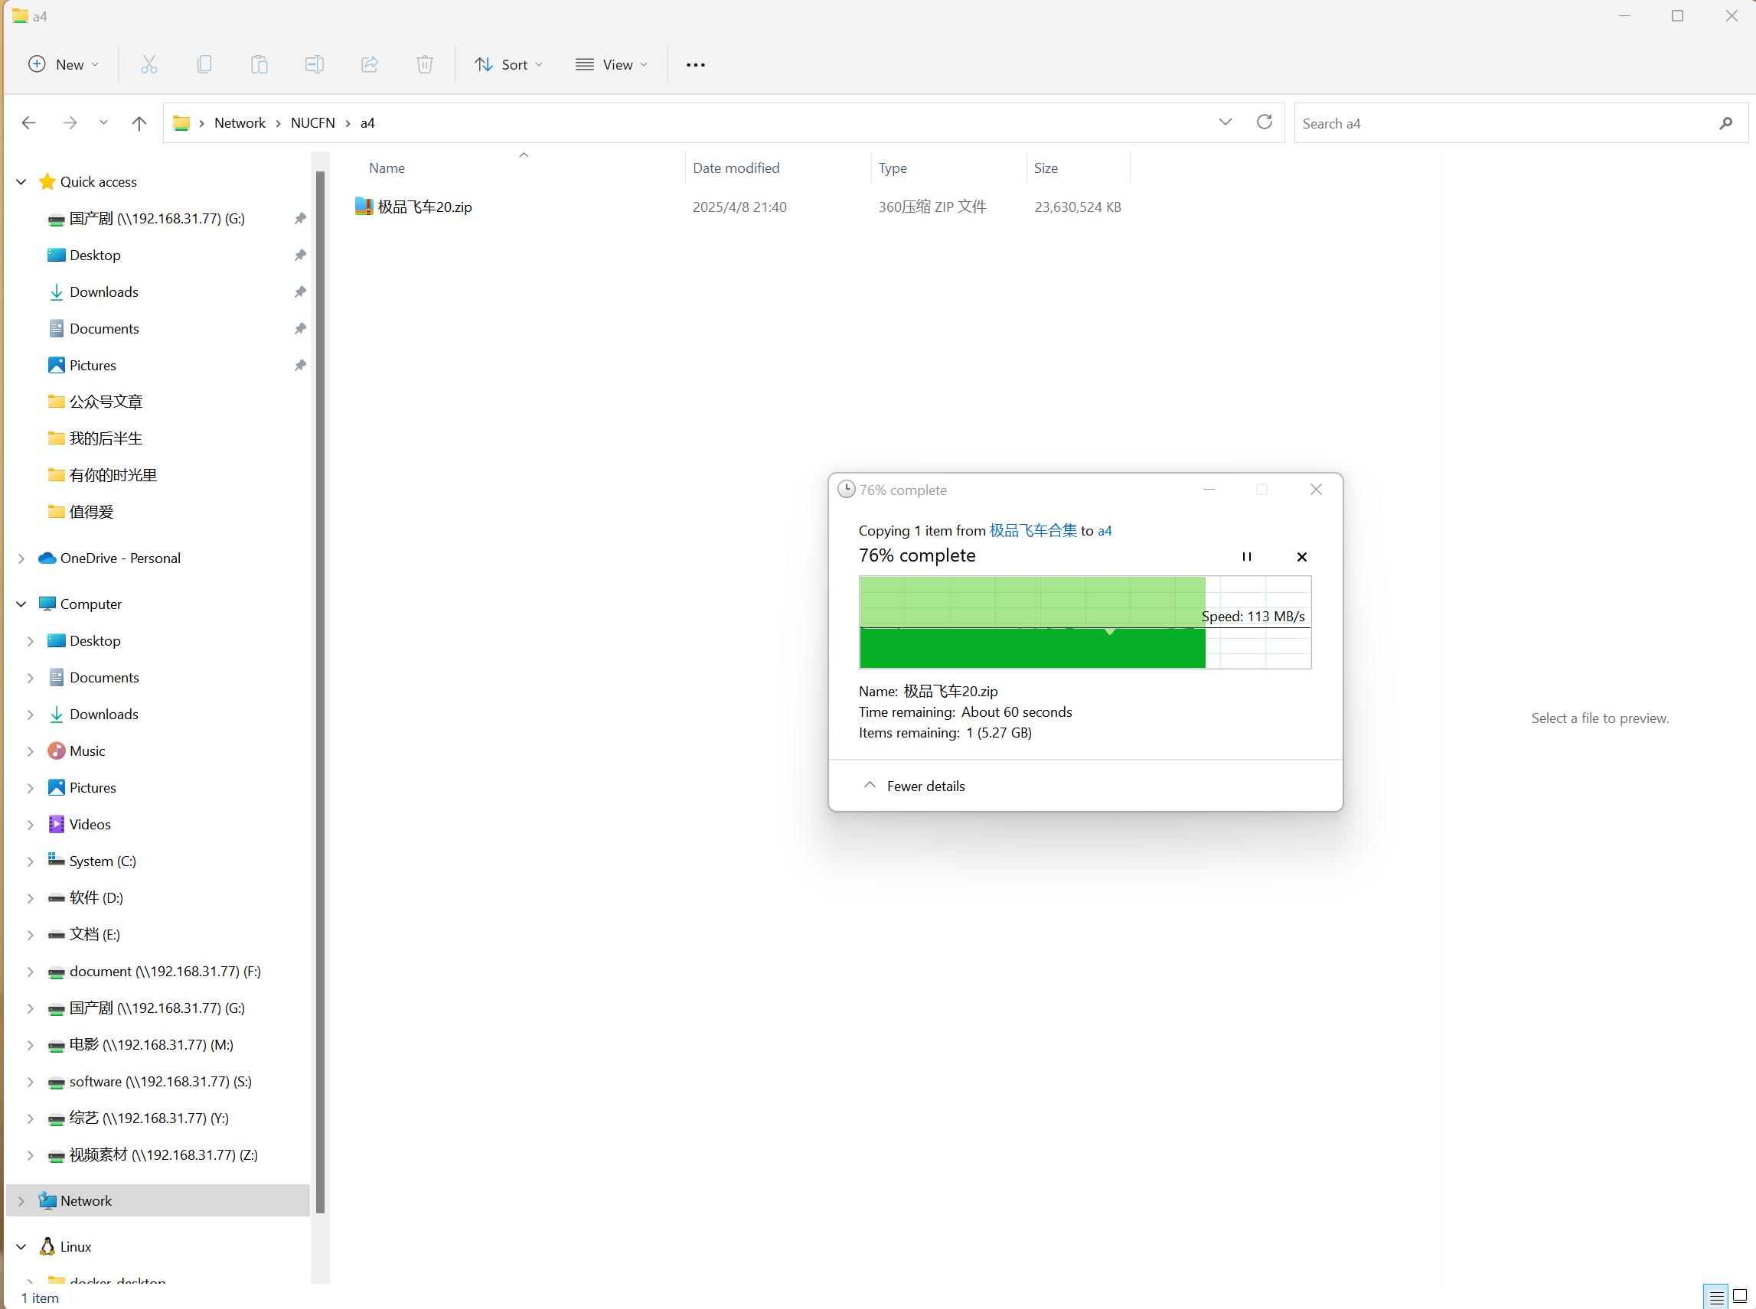Click the 23,630,524 KB size cell
This screenshot has height=1309, width=1756.
pyautogui.click(x=1077, y=207)
